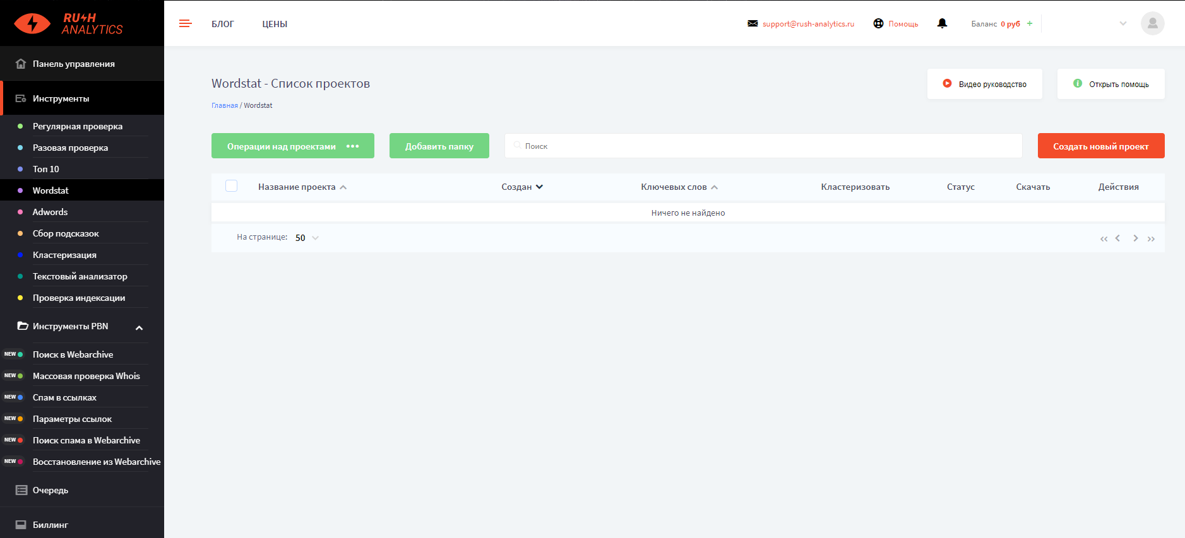1185x538 pixels.
Task: Click the home icon for Панель управления
Action: click(x=21, y=64)
